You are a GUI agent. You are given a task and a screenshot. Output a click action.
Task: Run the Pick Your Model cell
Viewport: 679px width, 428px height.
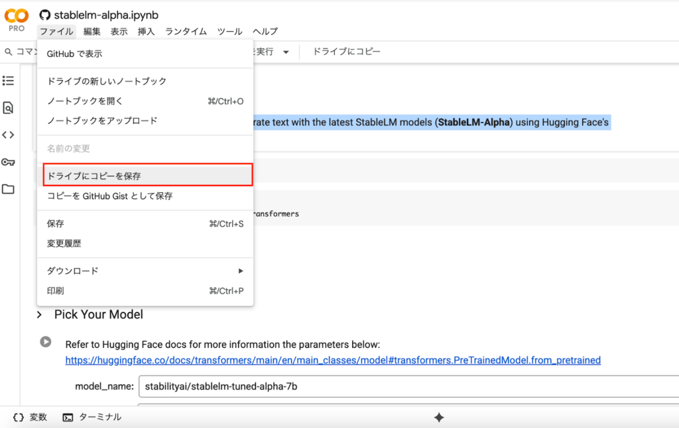(x=46, y=342)
